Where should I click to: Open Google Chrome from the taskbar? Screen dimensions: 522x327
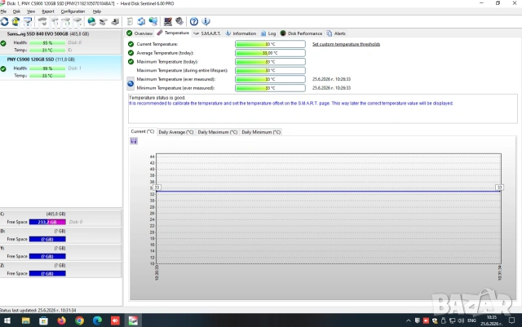(x=80, y=320)
